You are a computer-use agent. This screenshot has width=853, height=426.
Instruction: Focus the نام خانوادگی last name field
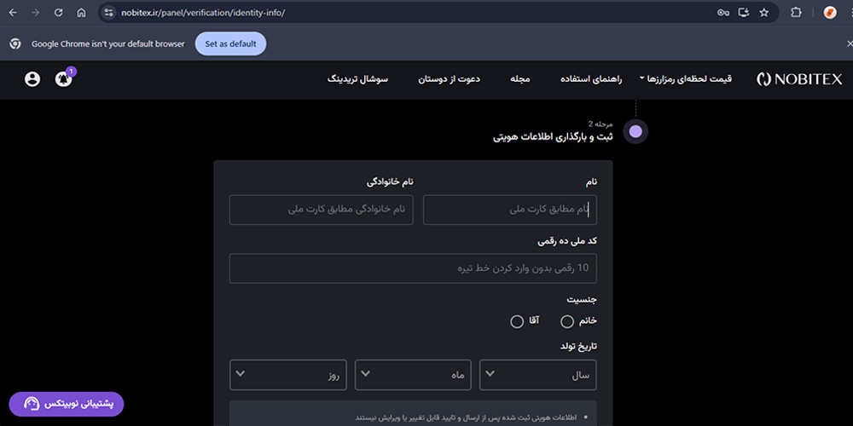[x=321, y=210]
